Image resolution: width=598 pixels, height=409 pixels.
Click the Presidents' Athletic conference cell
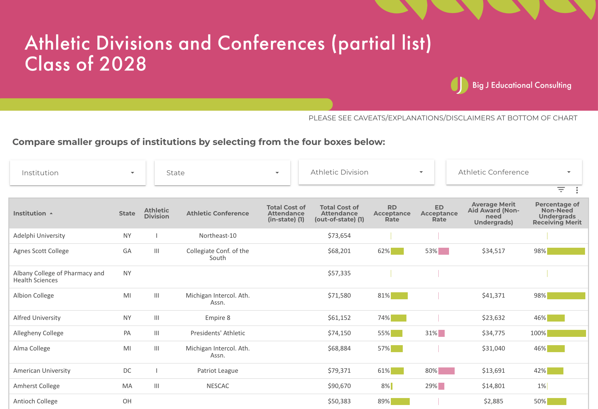218,333
